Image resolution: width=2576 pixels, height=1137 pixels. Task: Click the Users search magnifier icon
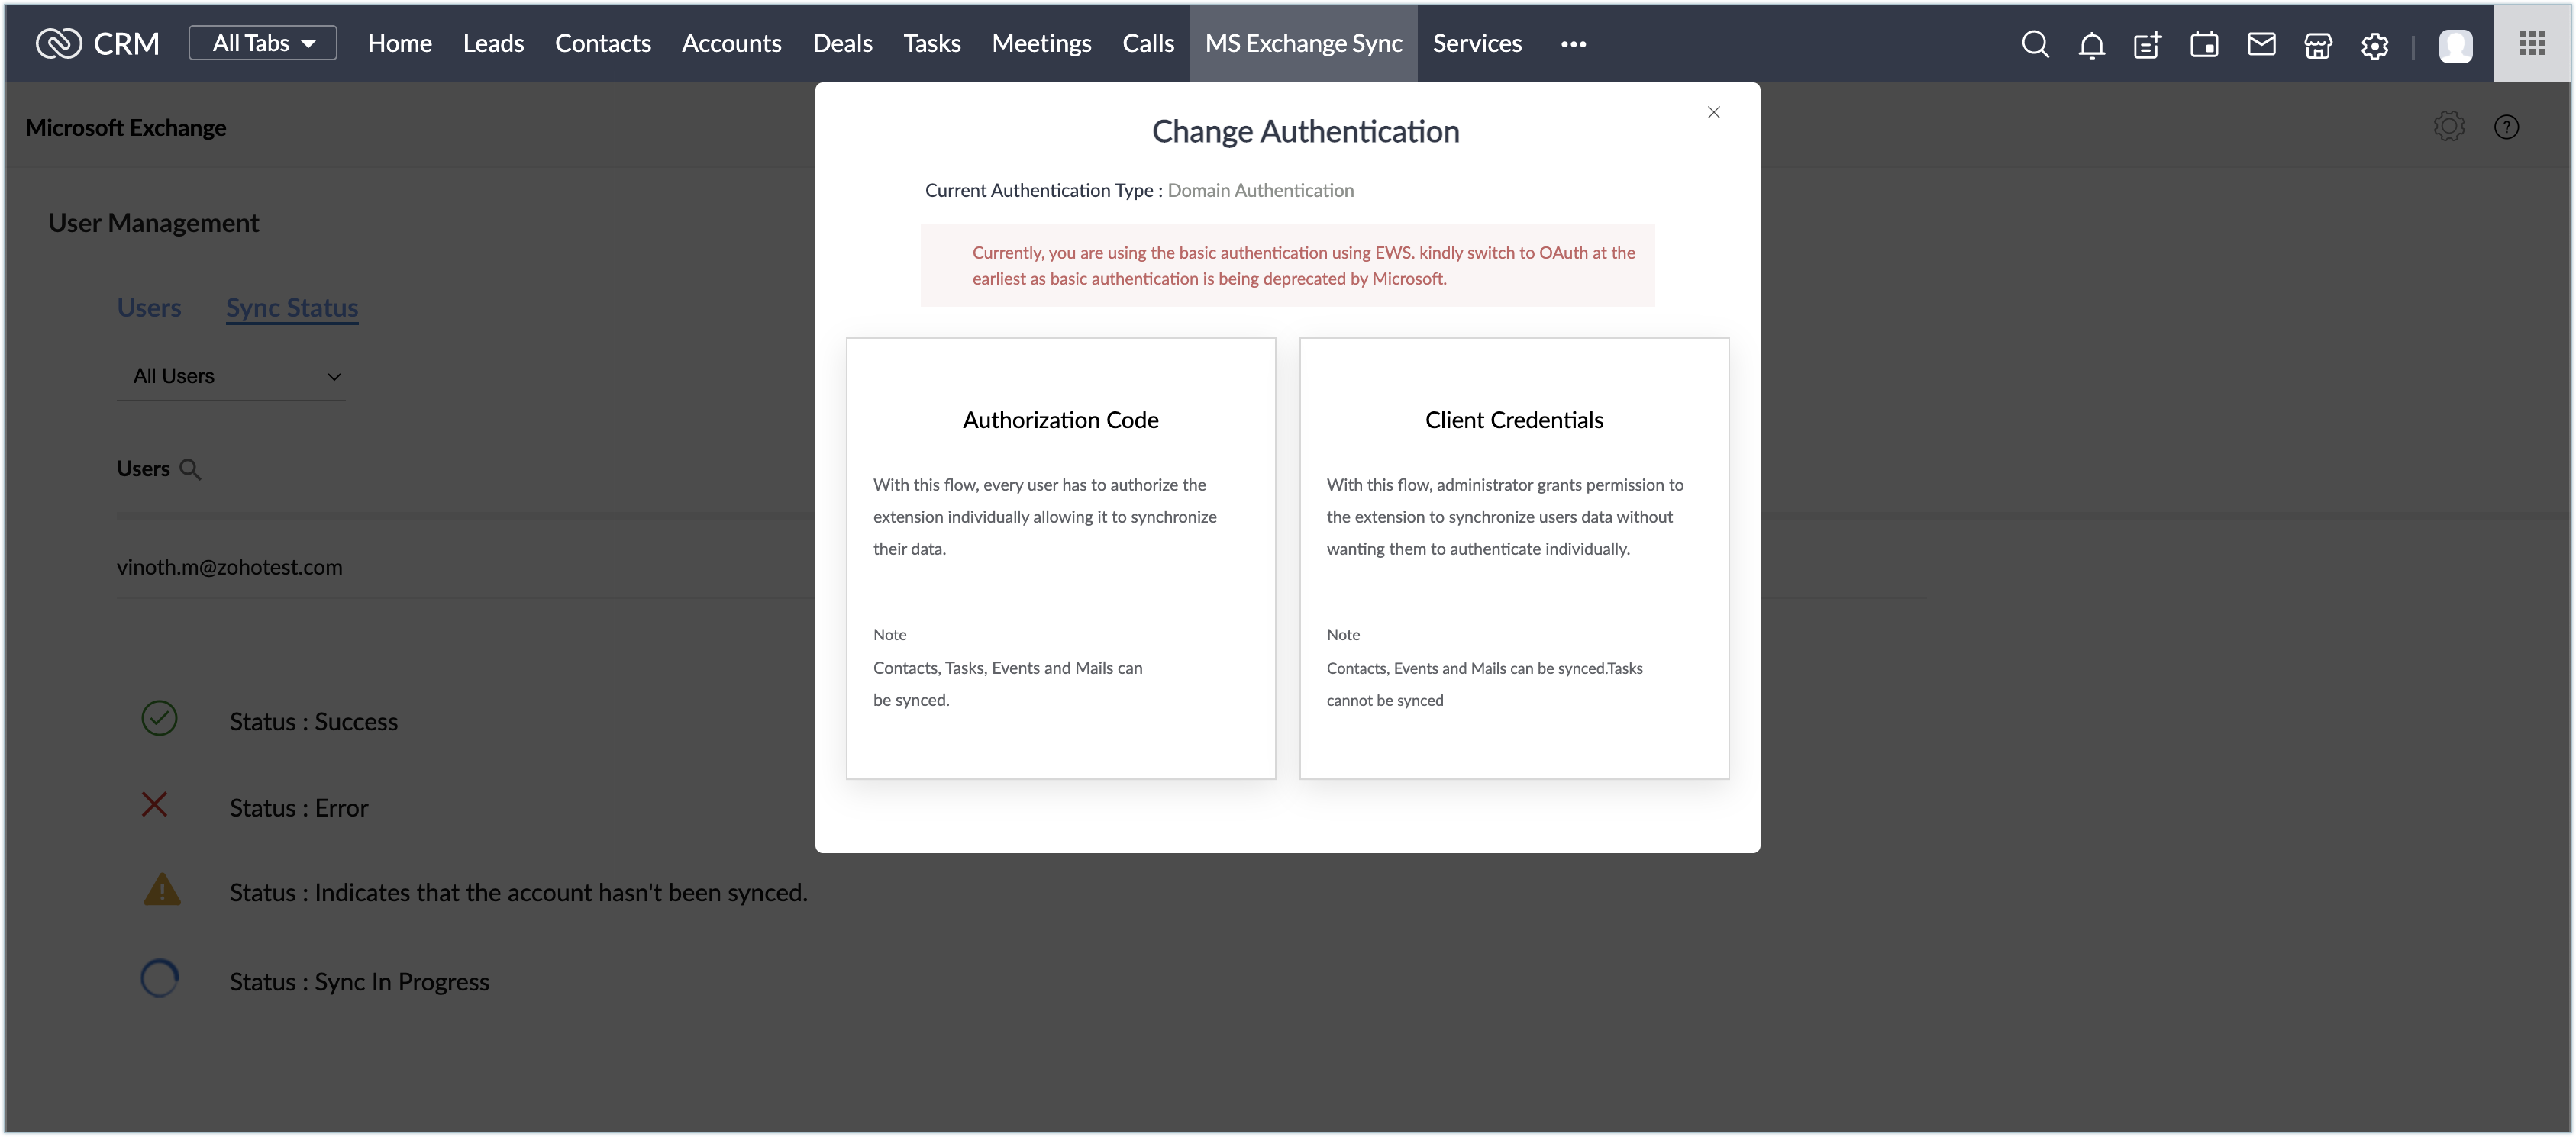pyautogui.click(x=190, y=469)
